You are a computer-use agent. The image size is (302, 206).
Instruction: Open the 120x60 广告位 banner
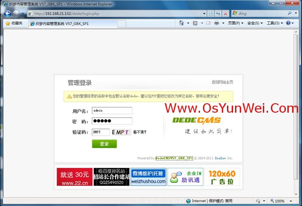pyautogui.click(x=222, y=177)
